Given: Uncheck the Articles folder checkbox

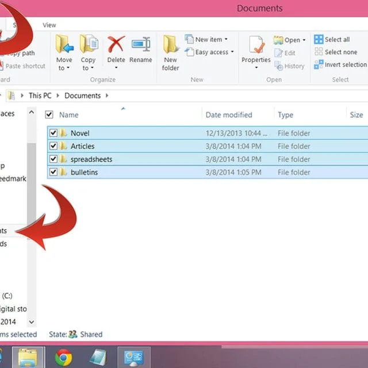Looking at the screenshot, I should click(x=53, y=146).
